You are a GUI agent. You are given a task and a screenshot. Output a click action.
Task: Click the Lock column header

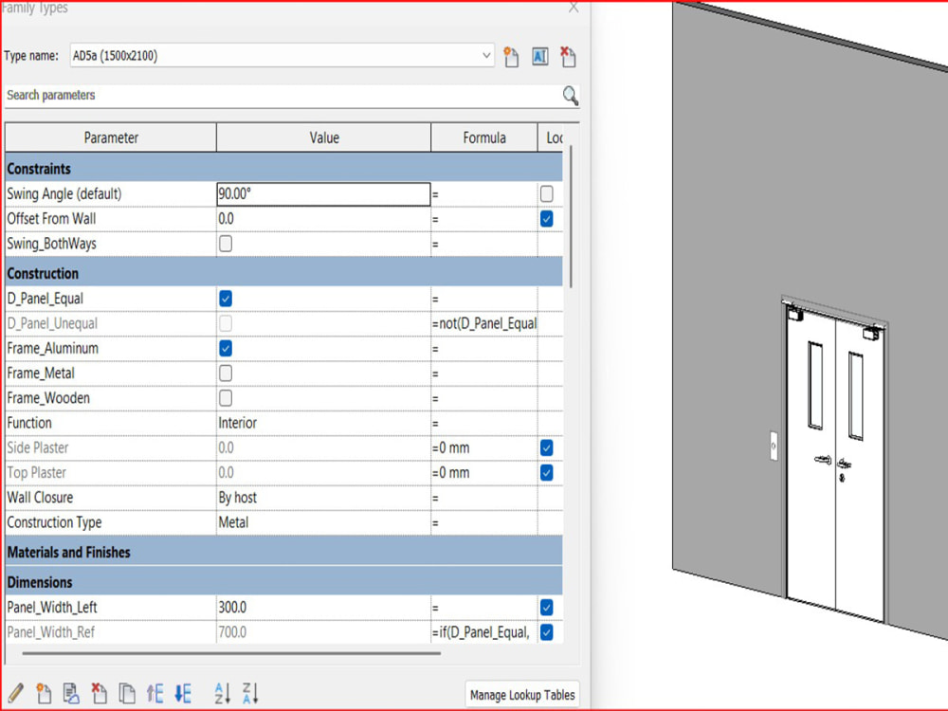pyautogui.click(x=551, y=137)
